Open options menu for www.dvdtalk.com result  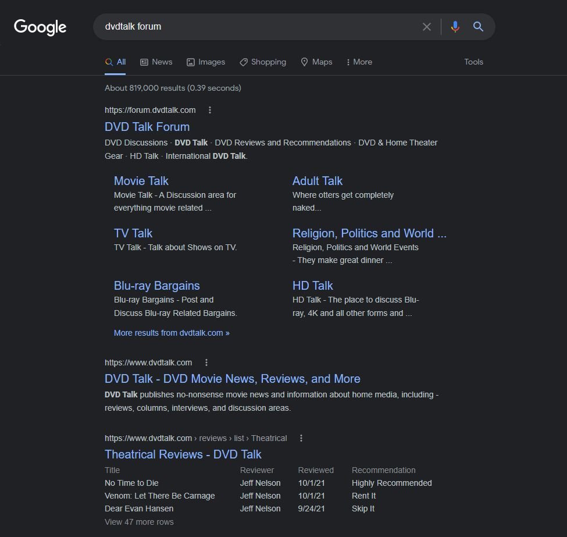click(206, 362)
